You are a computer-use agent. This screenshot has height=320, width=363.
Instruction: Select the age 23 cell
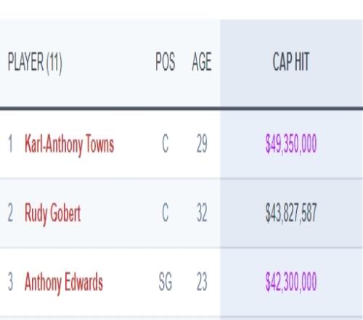[202, 281]
